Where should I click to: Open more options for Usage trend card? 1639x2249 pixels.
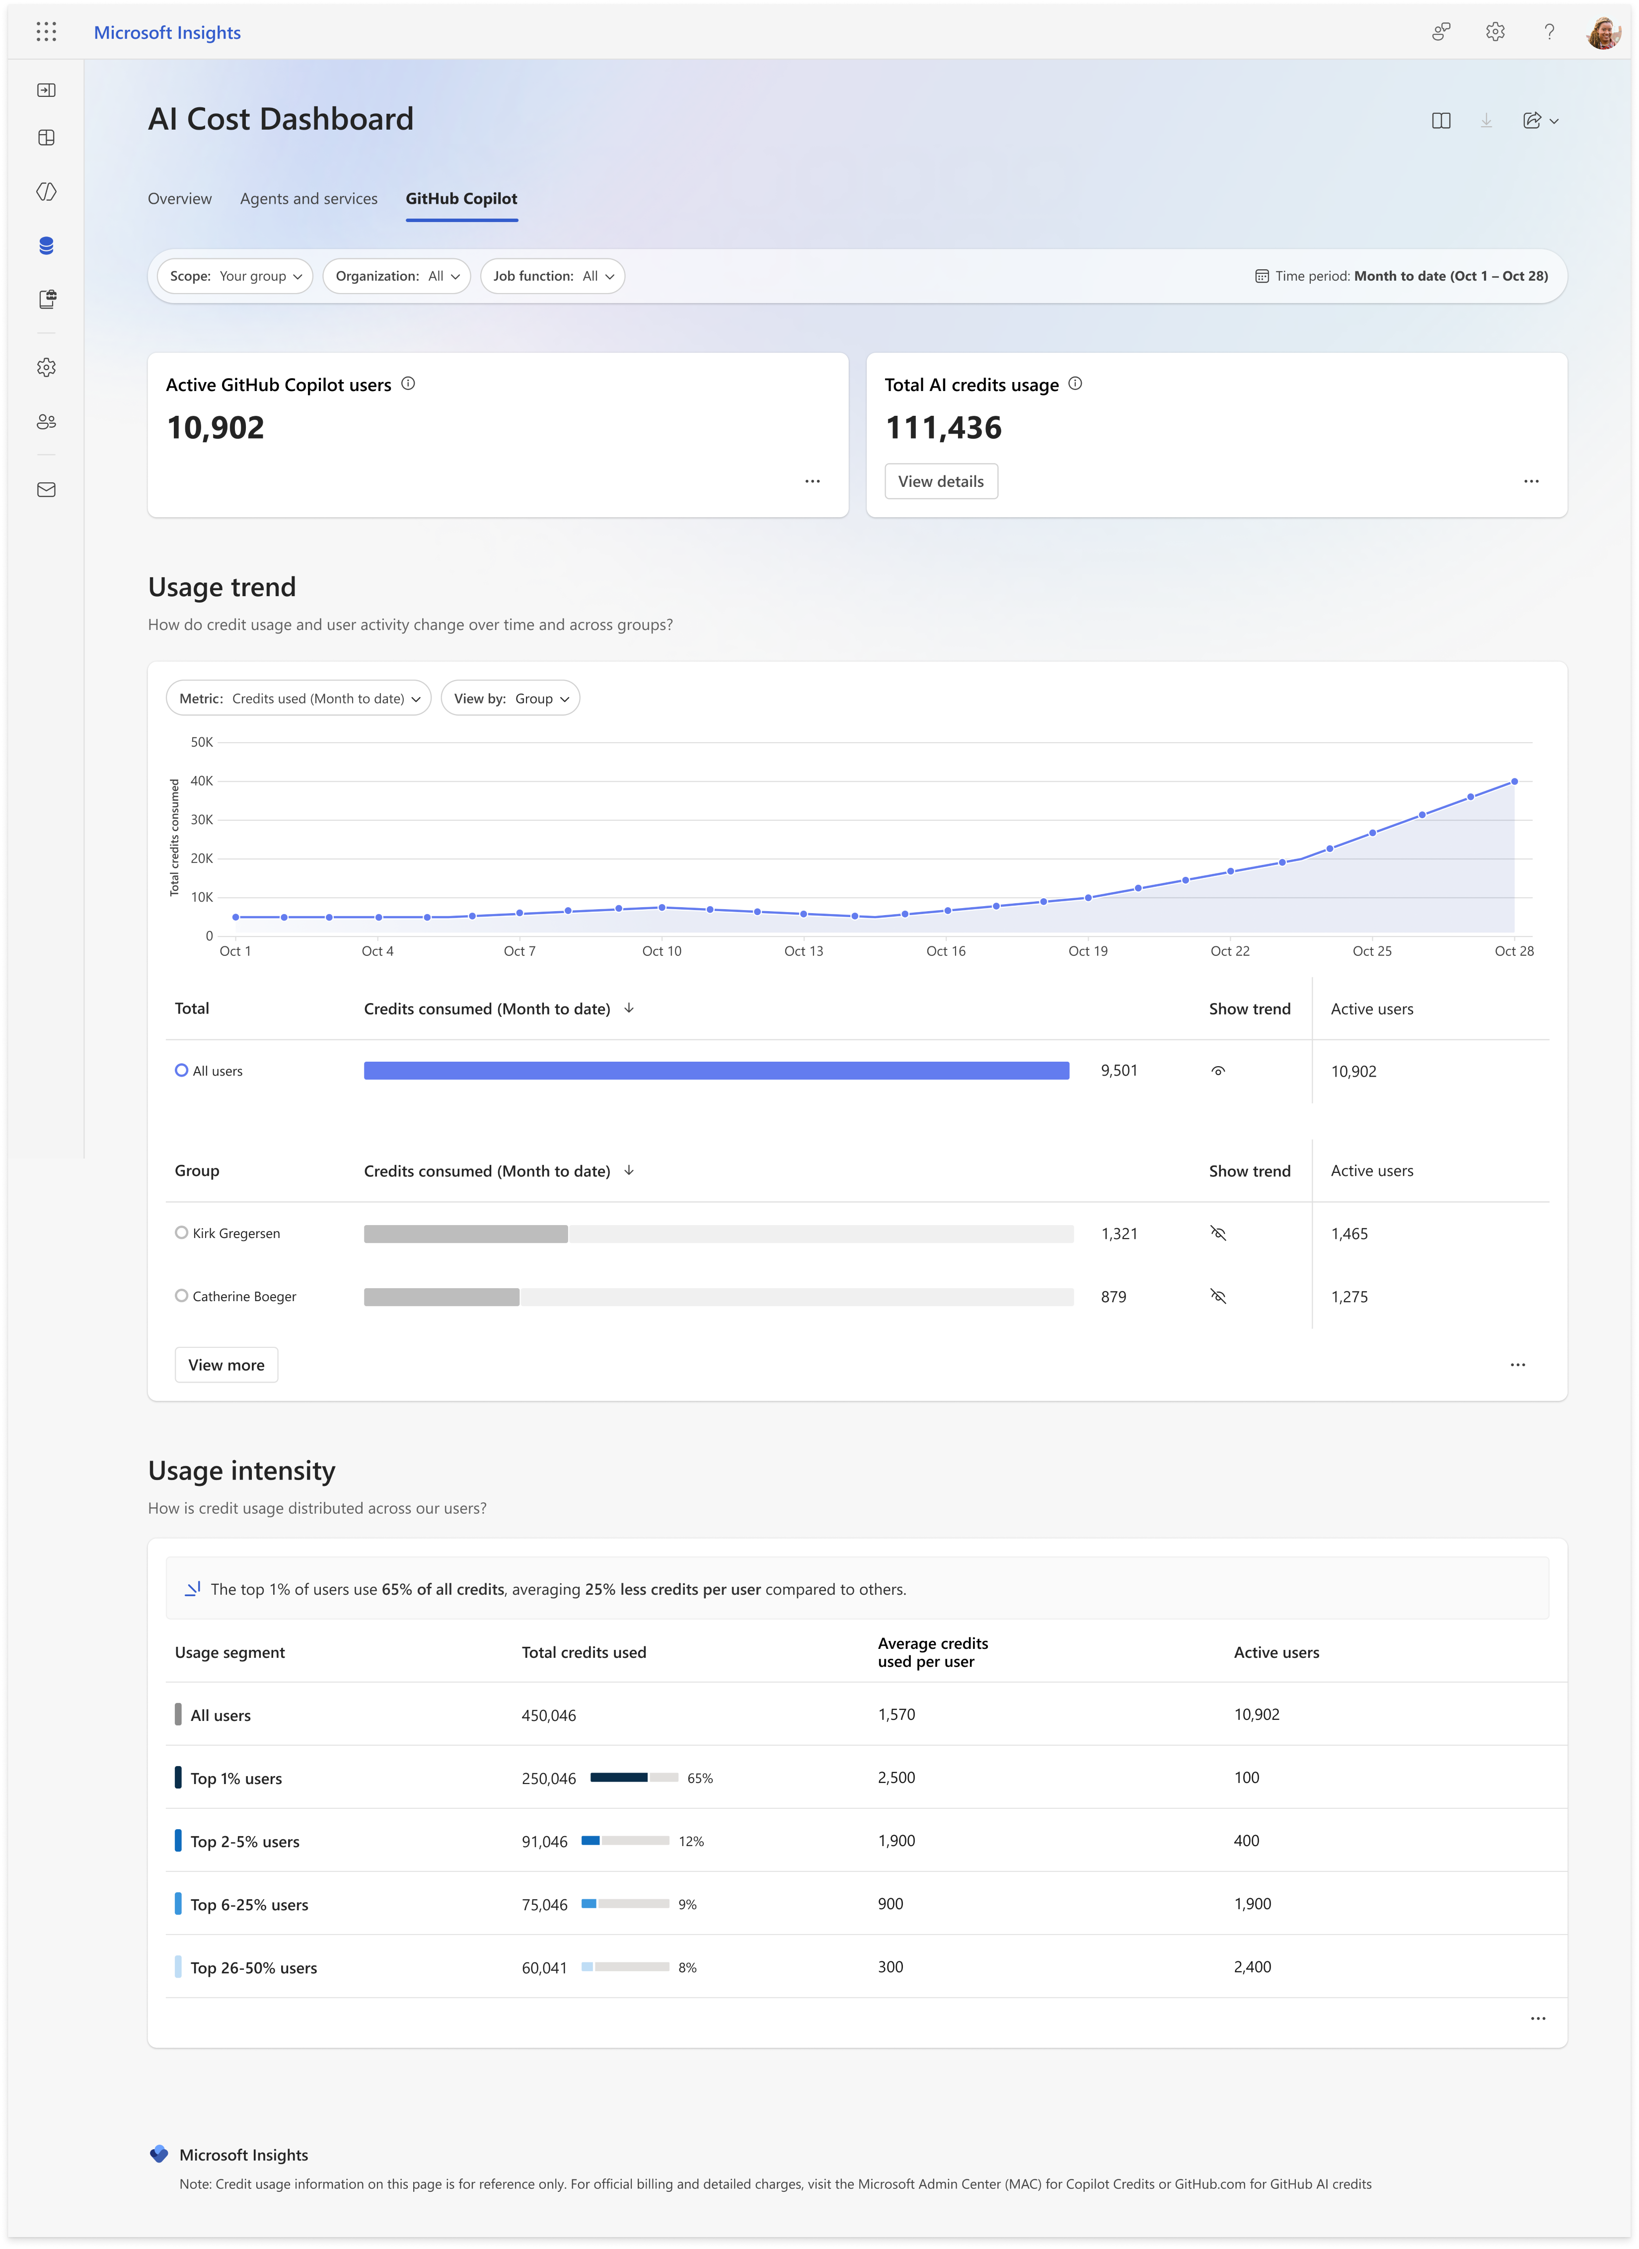[x=1517, y=1365]
